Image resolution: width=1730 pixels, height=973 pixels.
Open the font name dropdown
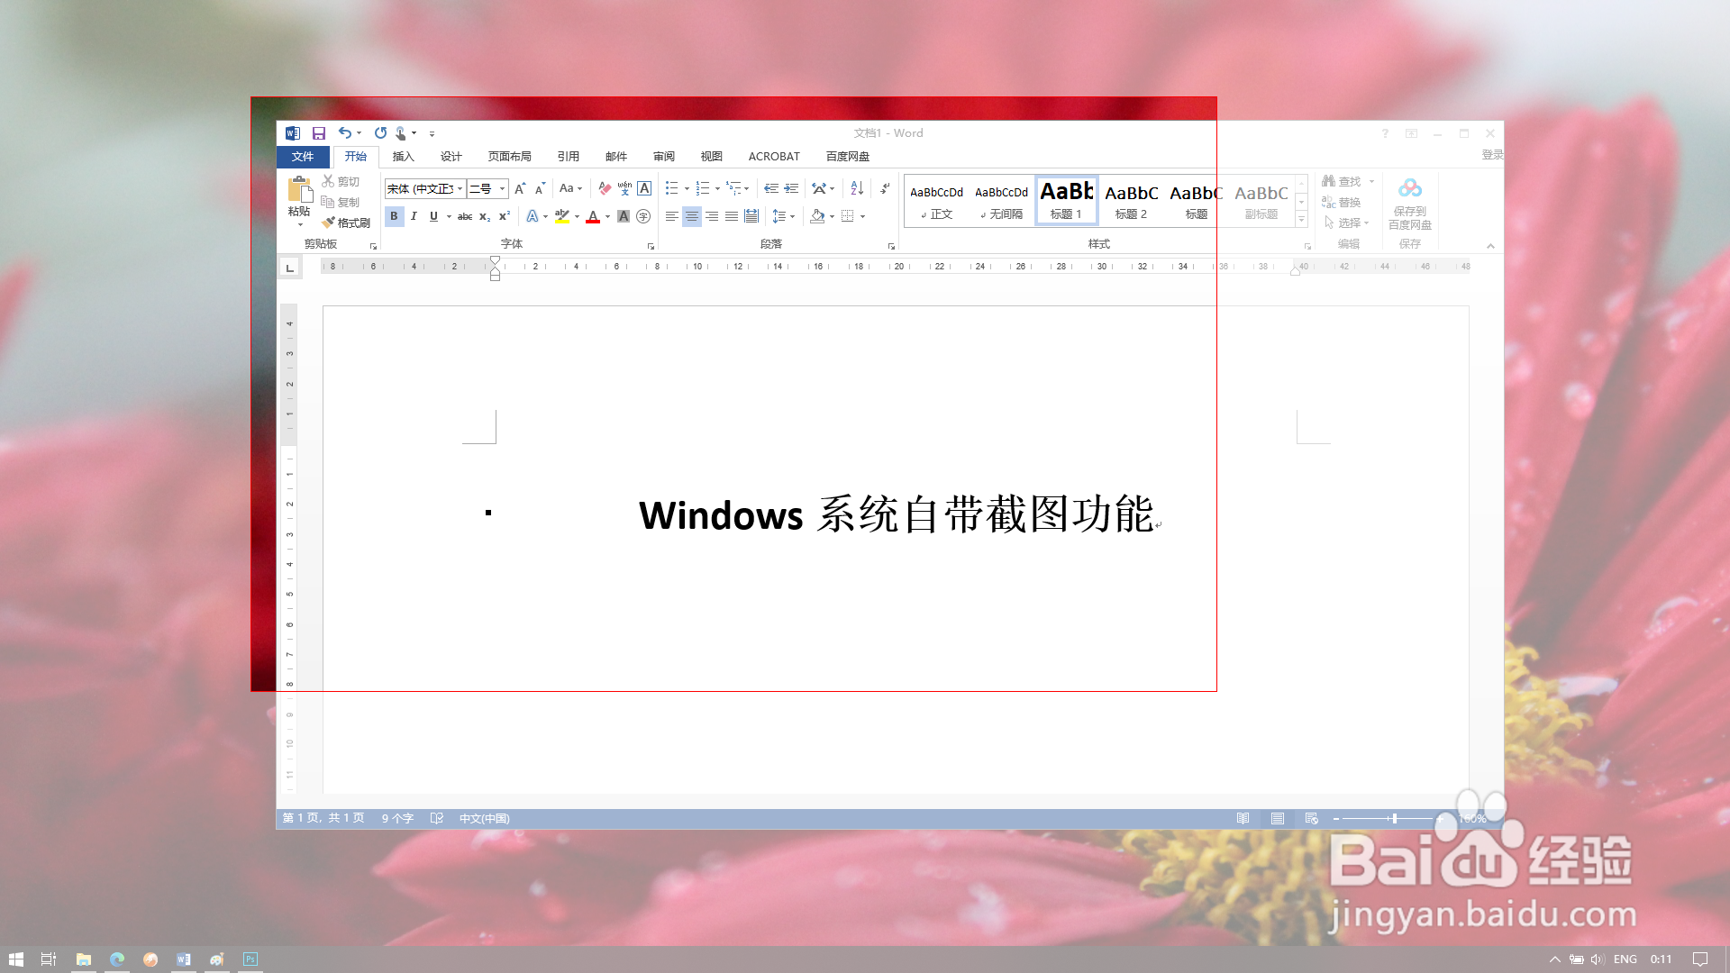click(460, 188)
